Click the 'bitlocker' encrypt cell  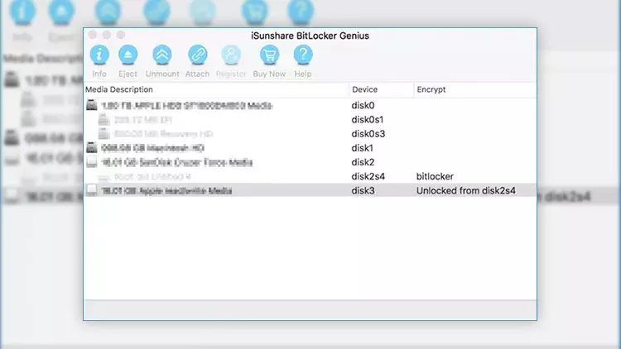pos(435,176)
